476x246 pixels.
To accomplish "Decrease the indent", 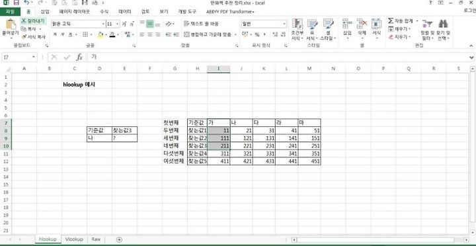I will (x=168, y=34).
